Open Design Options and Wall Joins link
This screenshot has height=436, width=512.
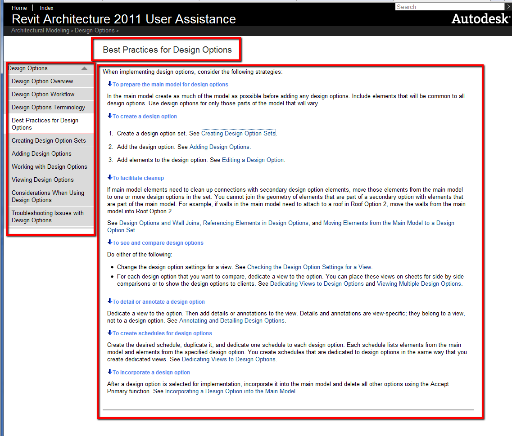[159, 223]
